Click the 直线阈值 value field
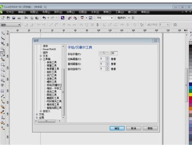 (x=103, y=64)
